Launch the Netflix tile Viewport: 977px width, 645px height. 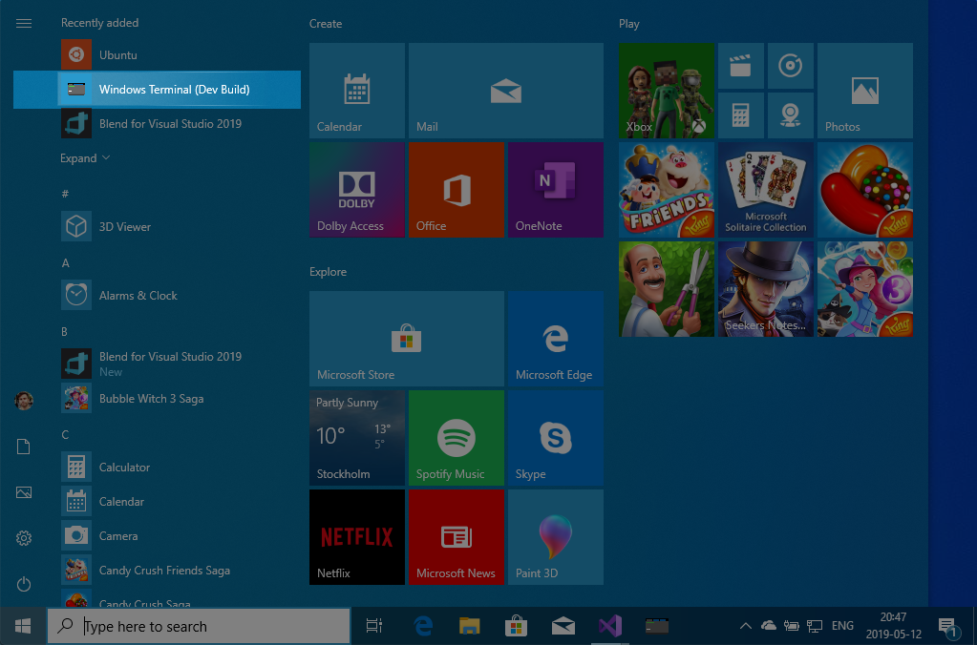pyautogui.click(x=357, y=537)
